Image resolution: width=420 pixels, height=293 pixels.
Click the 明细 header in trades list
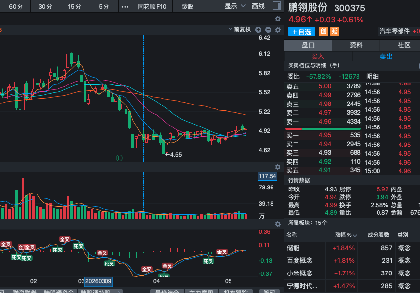[x=372, y=77]
